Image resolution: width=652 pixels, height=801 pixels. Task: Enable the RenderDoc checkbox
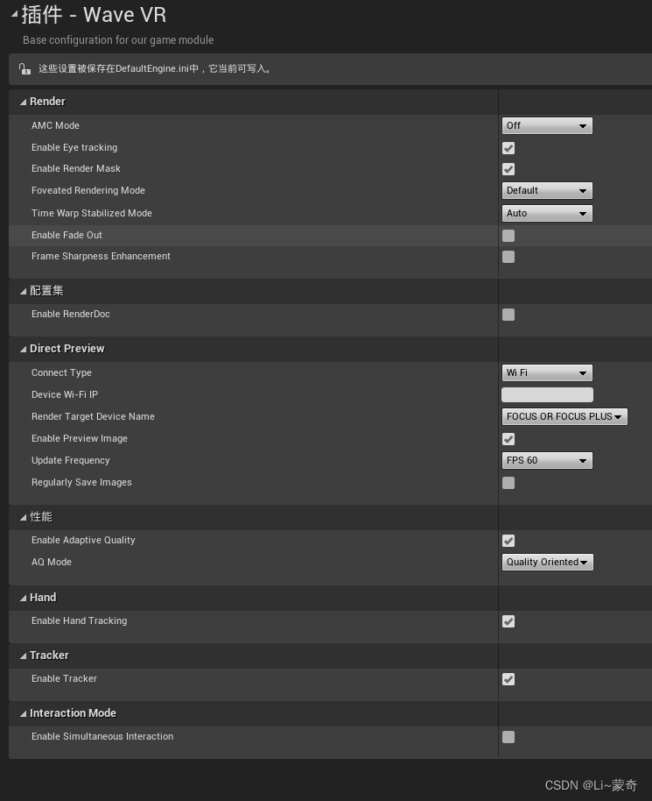pyautogui.click(x=508, y=315)
